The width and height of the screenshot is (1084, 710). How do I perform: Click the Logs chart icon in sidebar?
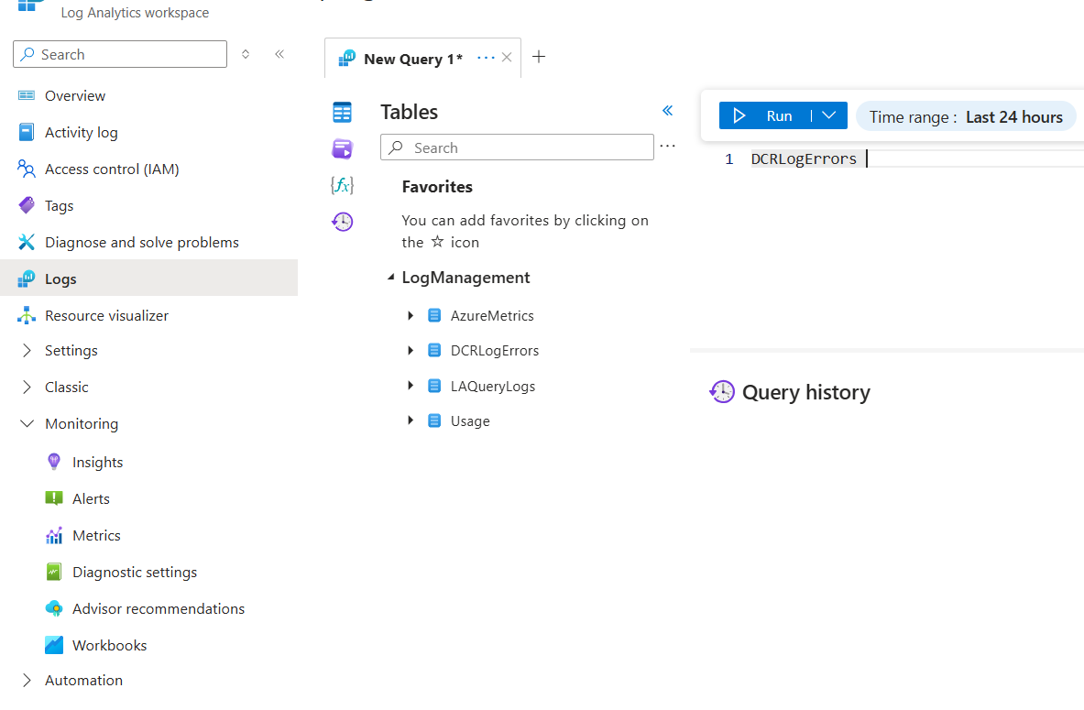click(x=27, y=279)
